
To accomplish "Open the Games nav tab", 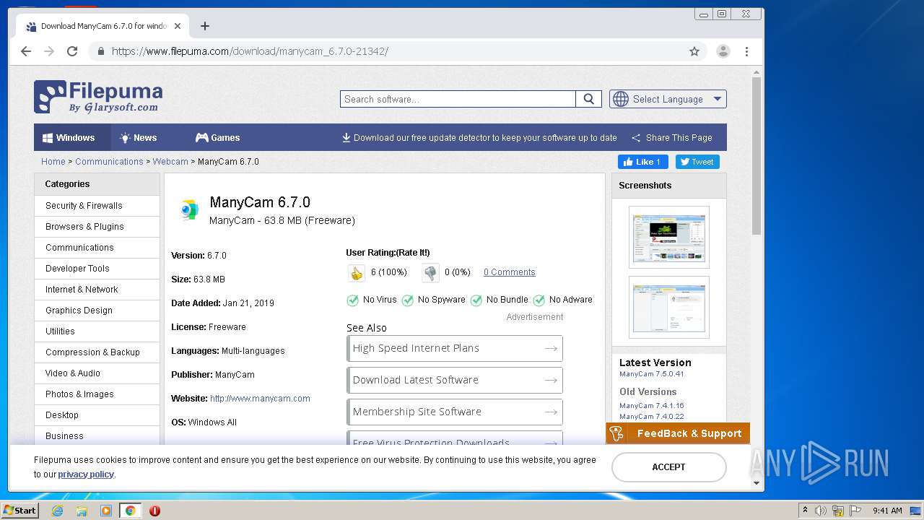I will (217, 137).
